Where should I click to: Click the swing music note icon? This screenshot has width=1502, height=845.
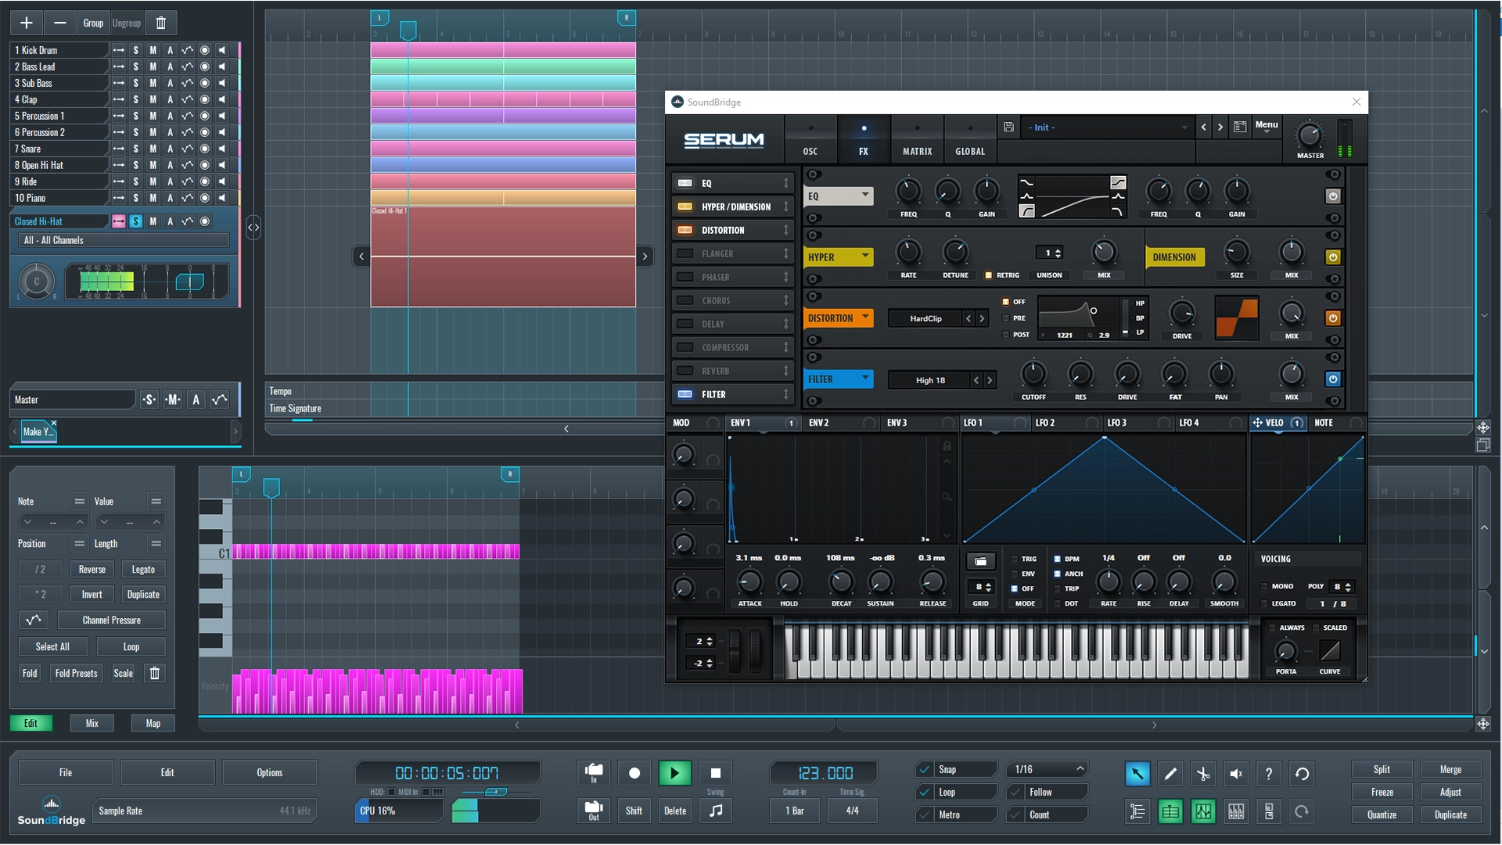715,811
